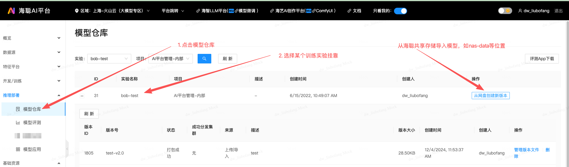Expand the 平台跳转 dropdown menu

173,11
